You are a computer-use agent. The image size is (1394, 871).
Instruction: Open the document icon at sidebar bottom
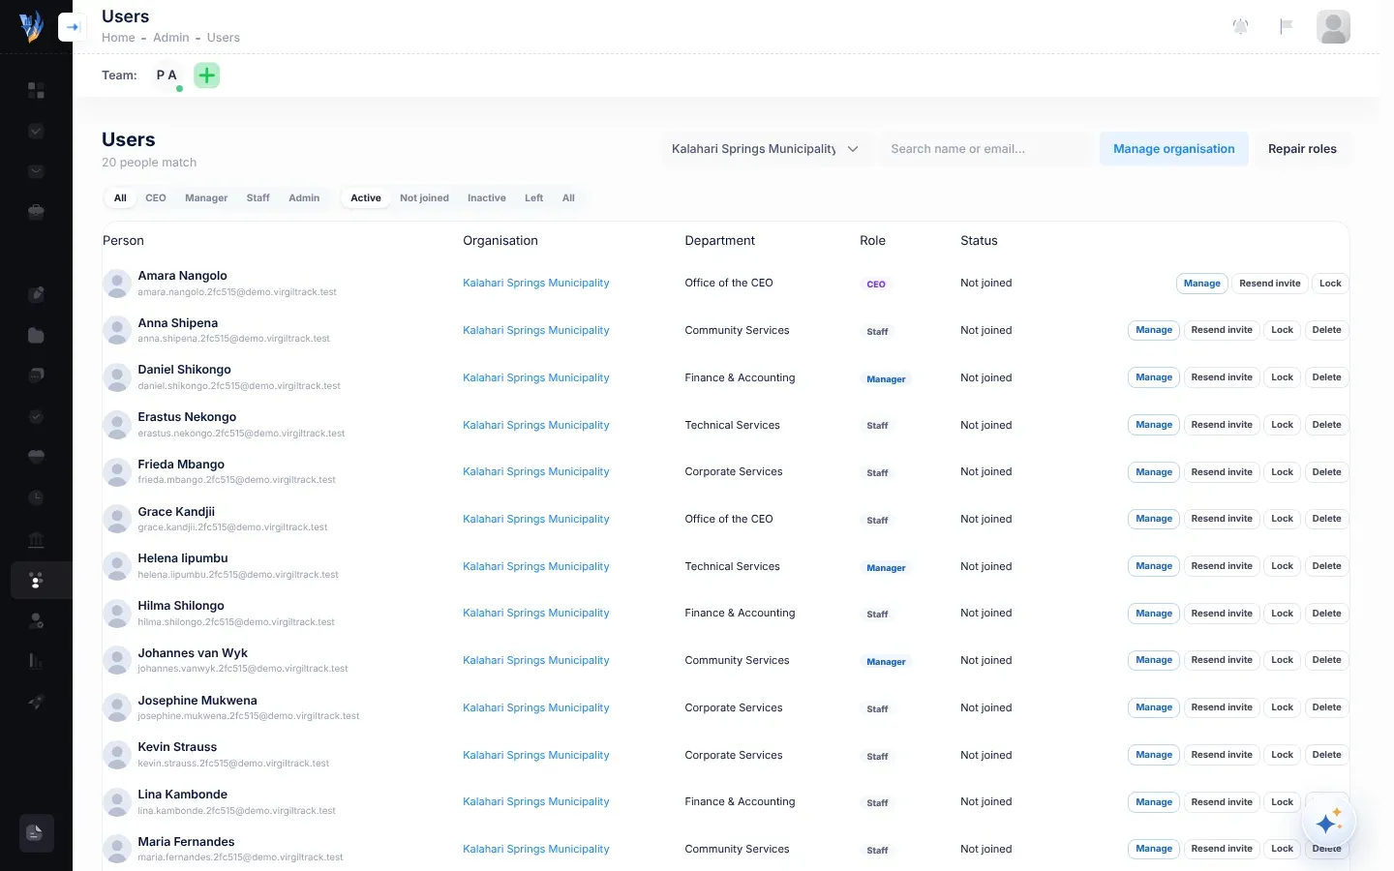tap(36, 832)
